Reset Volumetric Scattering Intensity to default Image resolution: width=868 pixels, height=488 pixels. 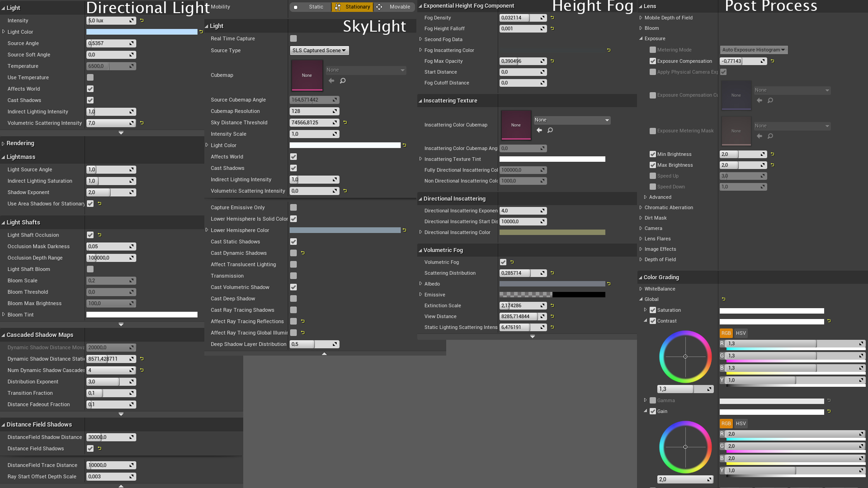(x=142, y=123)
